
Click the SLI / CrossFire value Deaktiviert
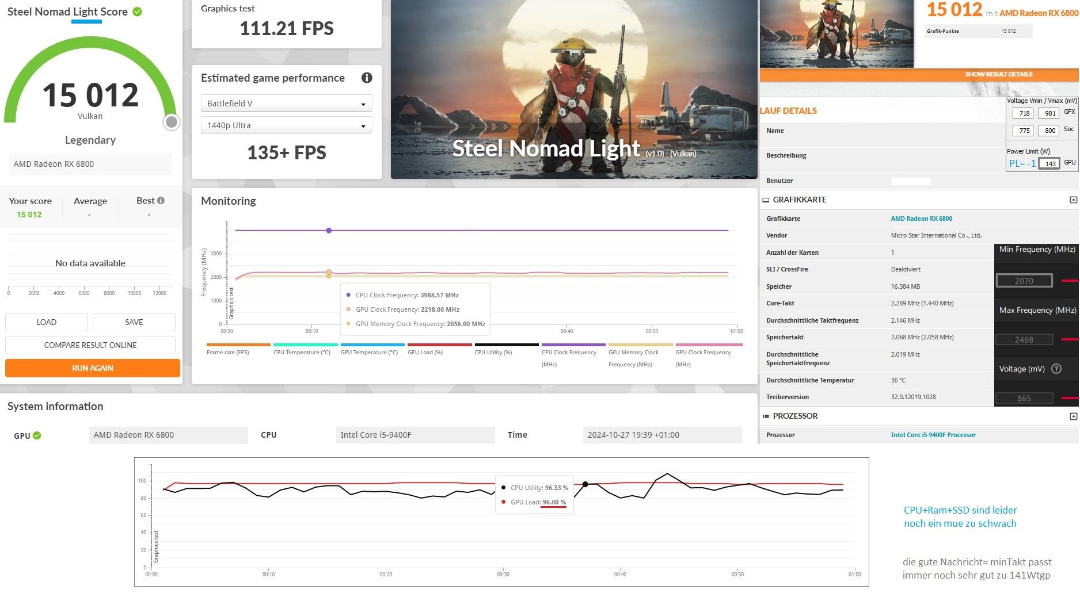pyautogui.click(x=907, y=269)
